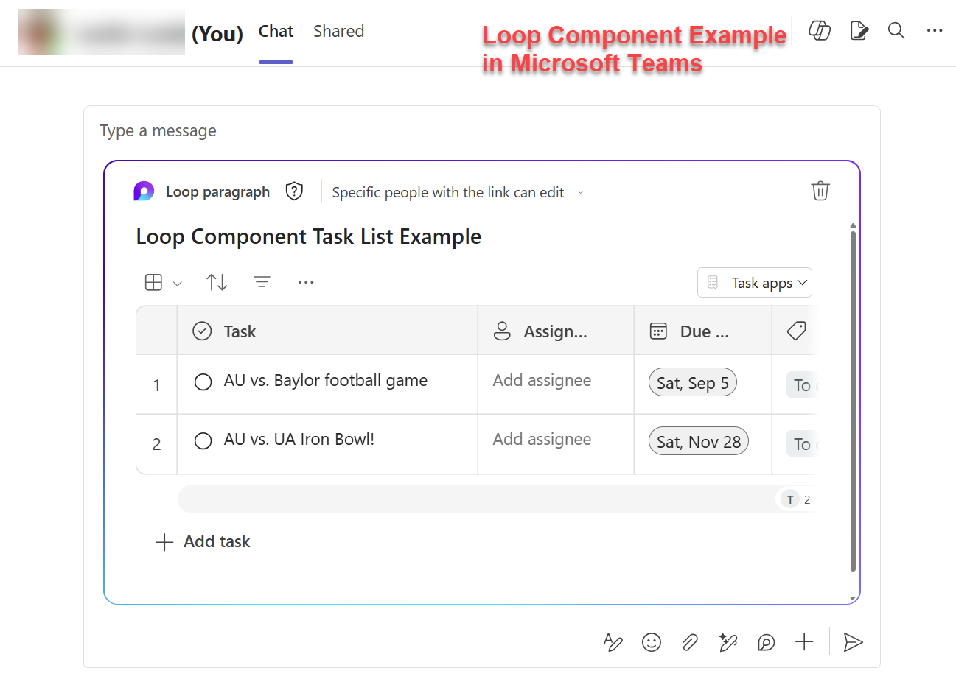Open the filter lines icon
The width and height of the screenshot is (956, 682).
[262, 282]
